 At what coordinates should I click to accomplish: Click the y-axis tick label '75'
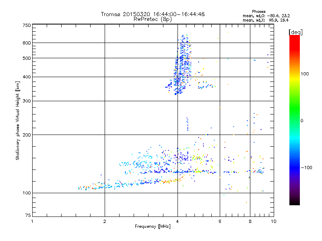click(28, 215)
